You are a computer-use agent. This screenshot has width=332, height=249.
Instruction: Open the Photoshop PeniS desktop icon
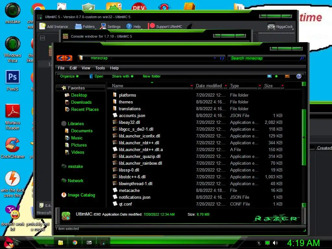13,81
